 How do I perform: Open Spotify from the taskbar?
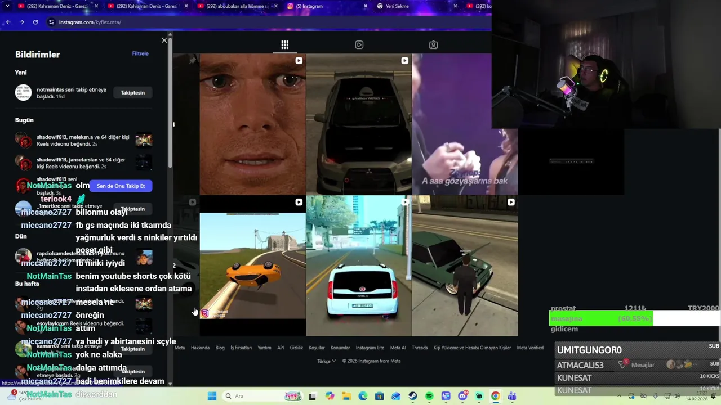429,396
